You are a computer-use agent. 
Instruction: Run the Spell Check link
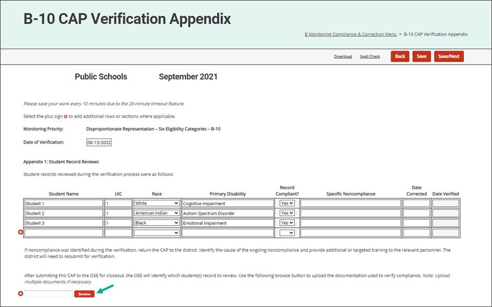point(370,57)
